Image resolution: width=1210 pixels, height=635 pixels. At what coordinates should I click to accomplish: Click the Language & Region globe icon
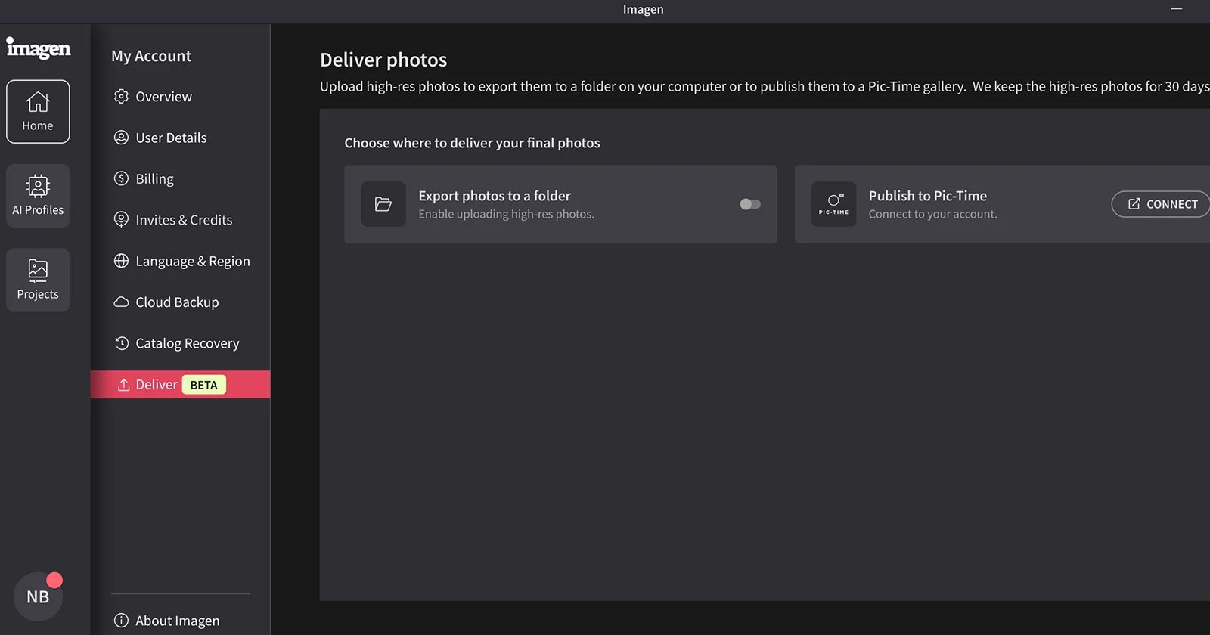(121, 261)
